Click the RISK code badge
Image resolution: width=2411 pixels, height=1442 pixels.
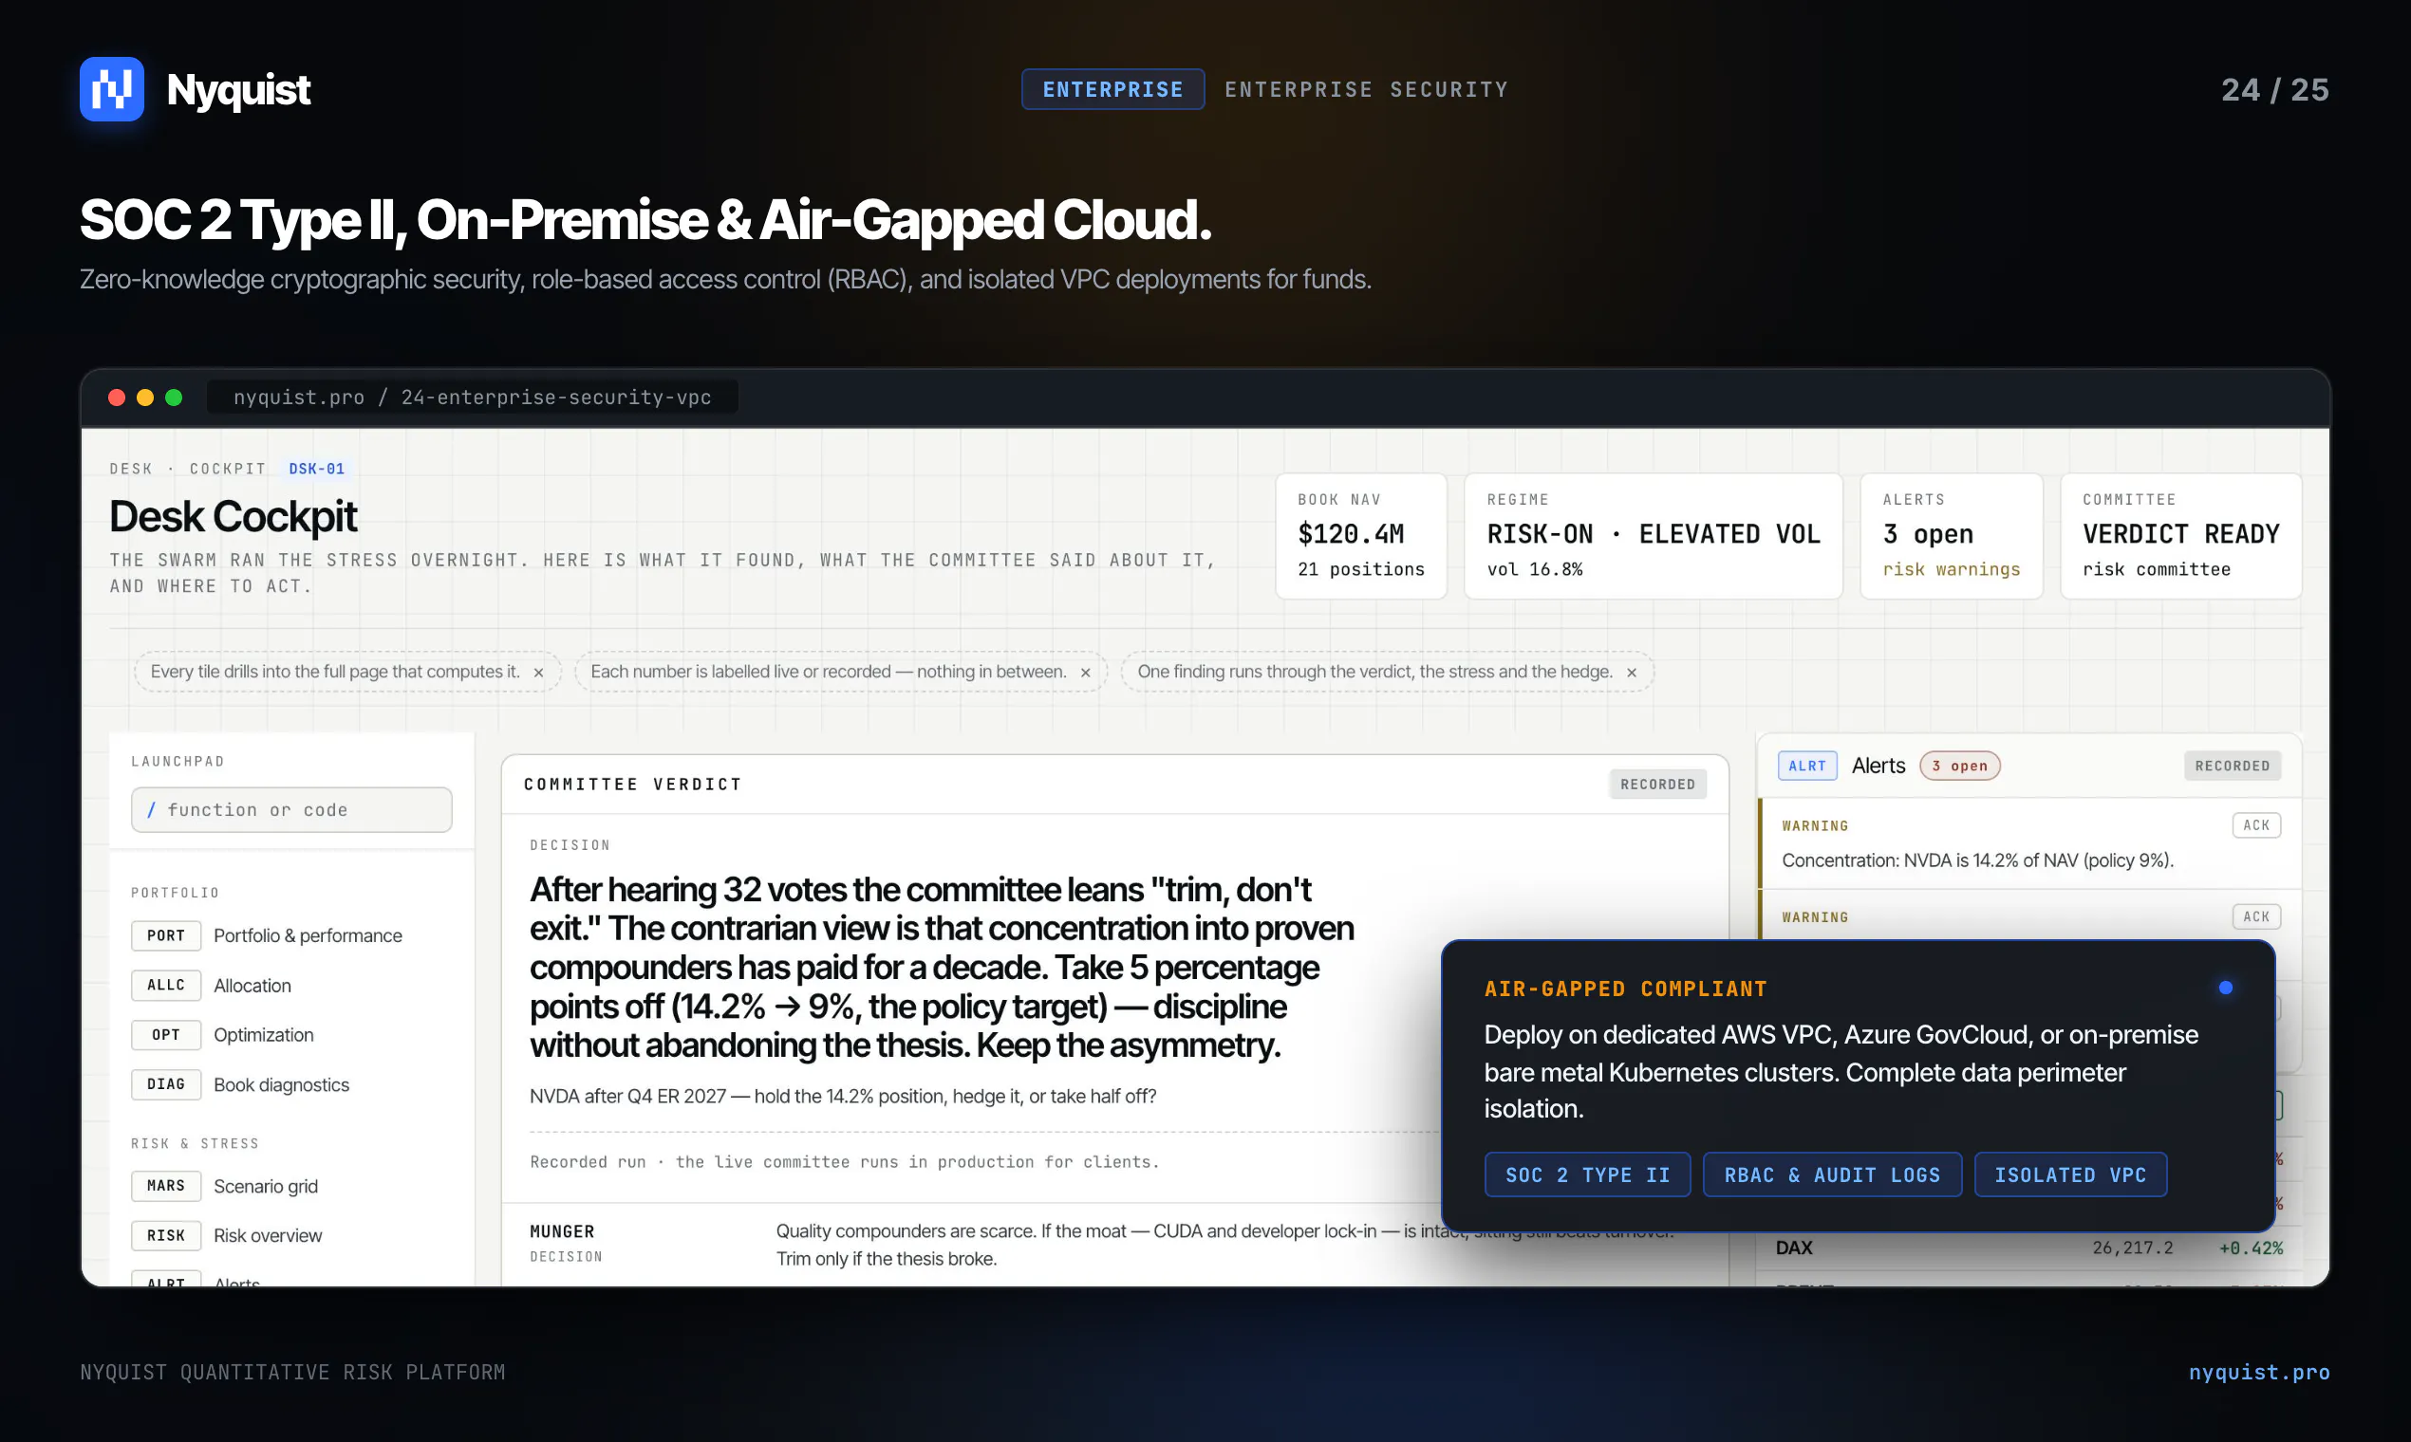166,1235
